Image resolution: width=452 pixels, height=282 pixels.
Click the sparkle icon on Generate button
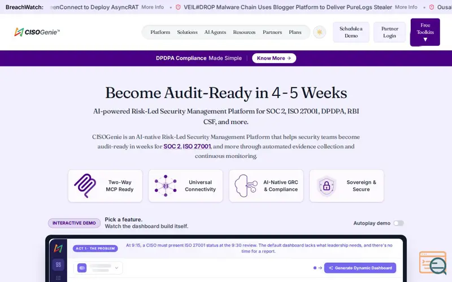[x=331, y=268]
